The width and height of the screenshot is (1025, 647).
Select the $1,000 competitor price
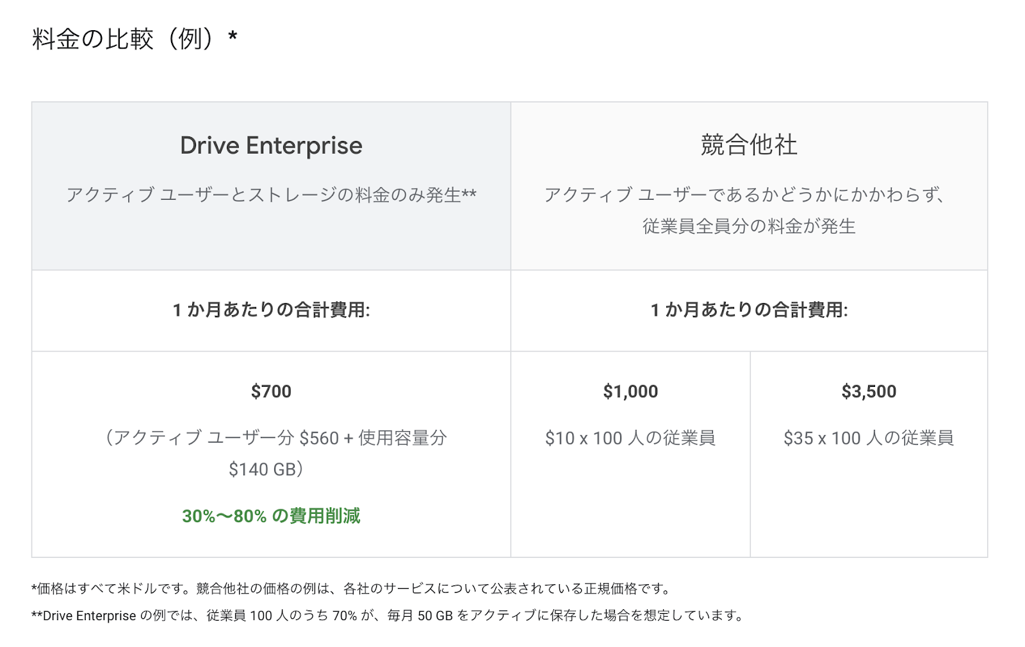[630, 391]
